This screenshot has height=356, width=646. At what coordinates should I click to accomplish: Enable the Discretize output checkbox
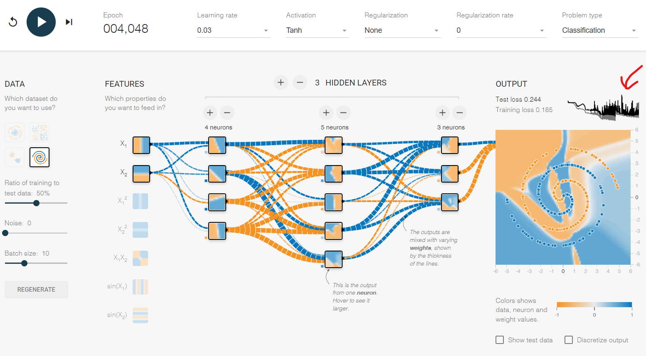point(569,339)
